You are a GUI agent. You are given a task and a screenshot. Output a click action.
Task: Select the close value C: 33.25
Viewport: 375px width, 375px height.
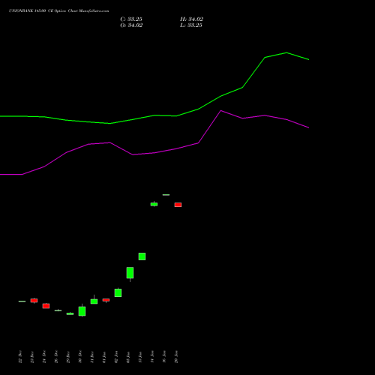[x=131, y=19]
